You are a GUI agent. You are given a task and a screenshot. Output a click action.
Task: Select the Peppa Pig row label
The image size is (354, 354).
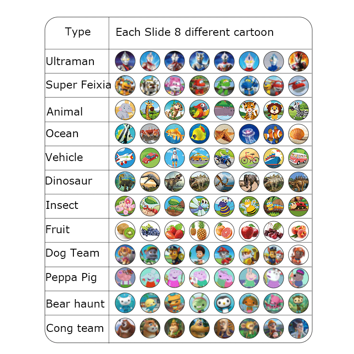point(71,278)
